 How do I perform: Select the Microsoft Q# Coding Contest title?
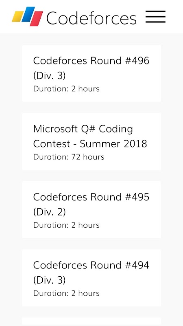point(90,137)
